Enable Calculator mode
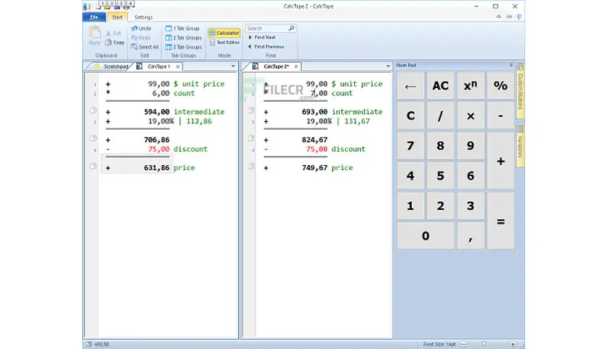Viewport: 603px width, 349px height. [x=224, y=33]
